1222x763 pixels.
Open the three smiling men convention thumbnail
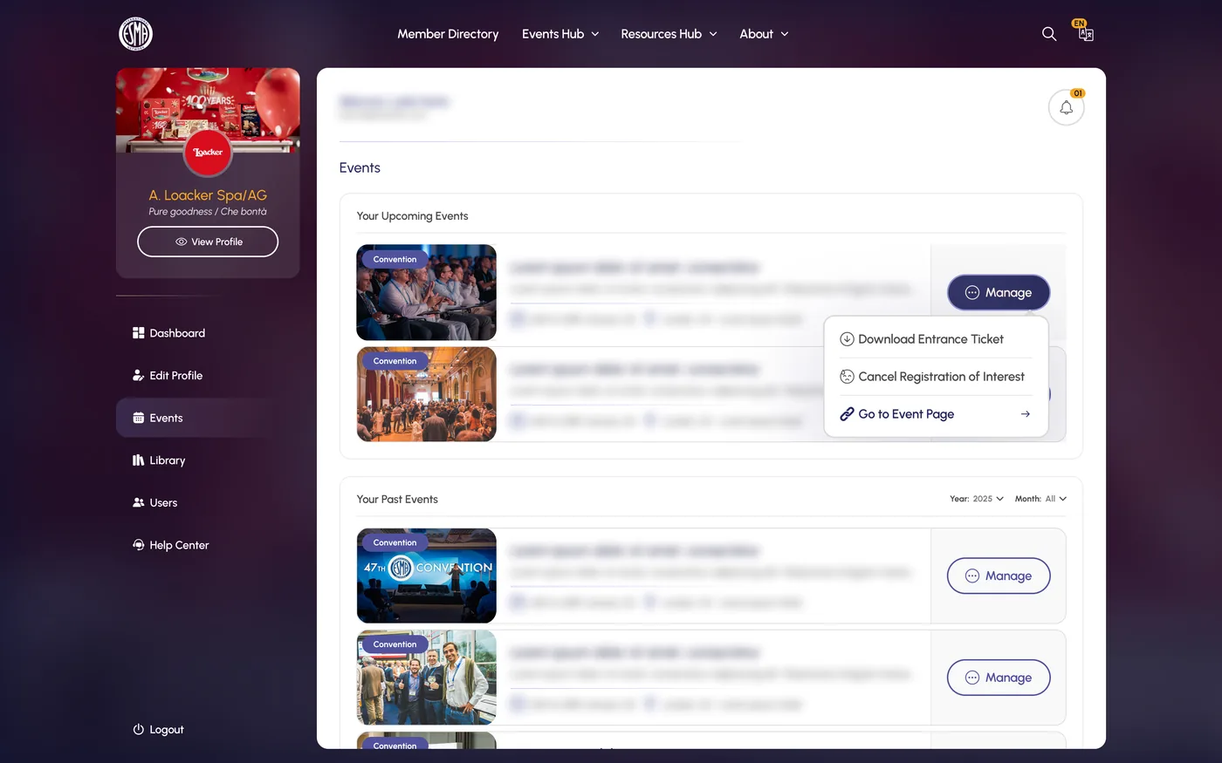(x=426, y=678)
